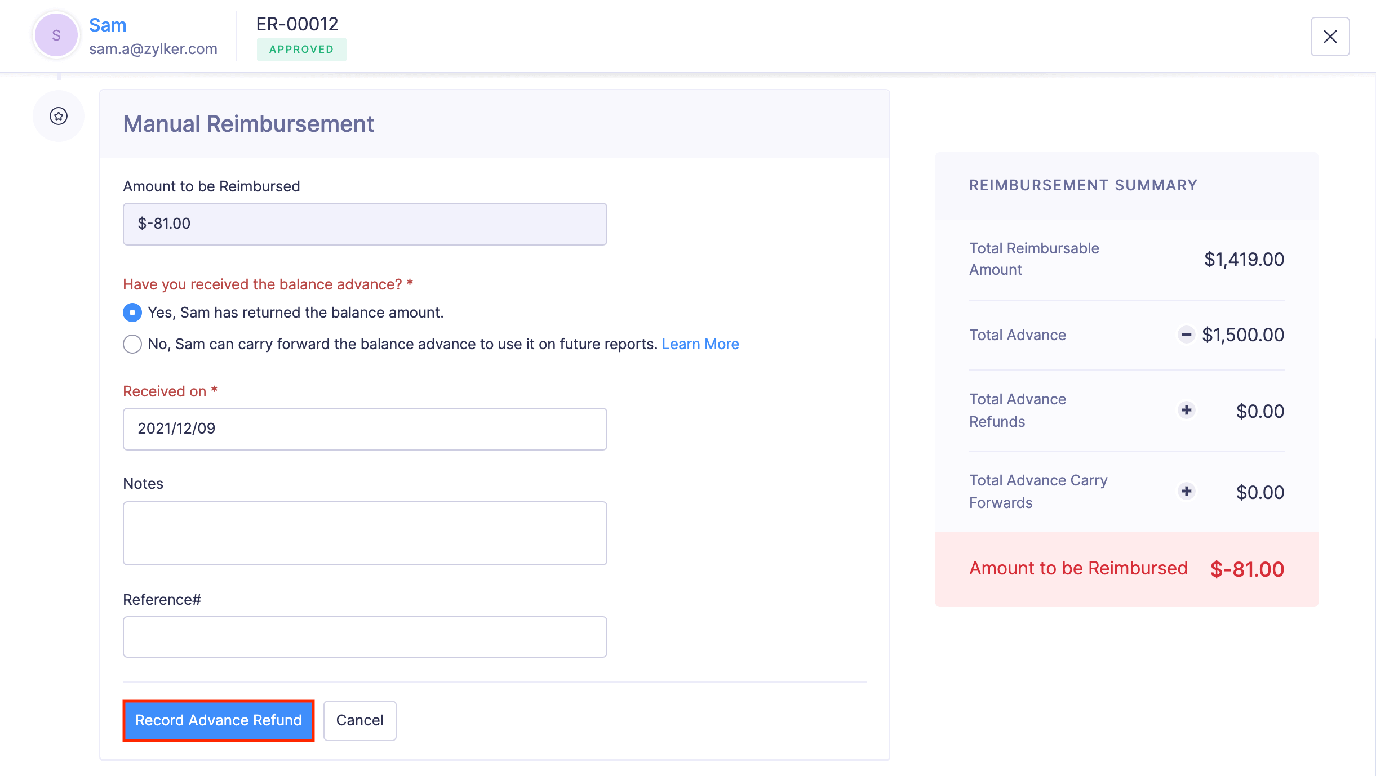This screenshot has height=776, width=1376.
Task: Click the Amount to be Reimbursed field
Action: click(364, 224)
